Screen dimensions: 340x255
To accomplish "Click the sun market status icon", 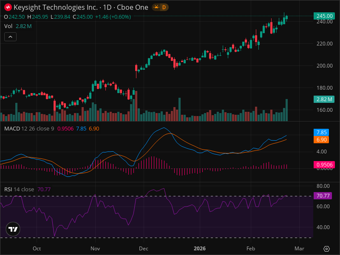I will pyautogui.click(x=156, y=7).
